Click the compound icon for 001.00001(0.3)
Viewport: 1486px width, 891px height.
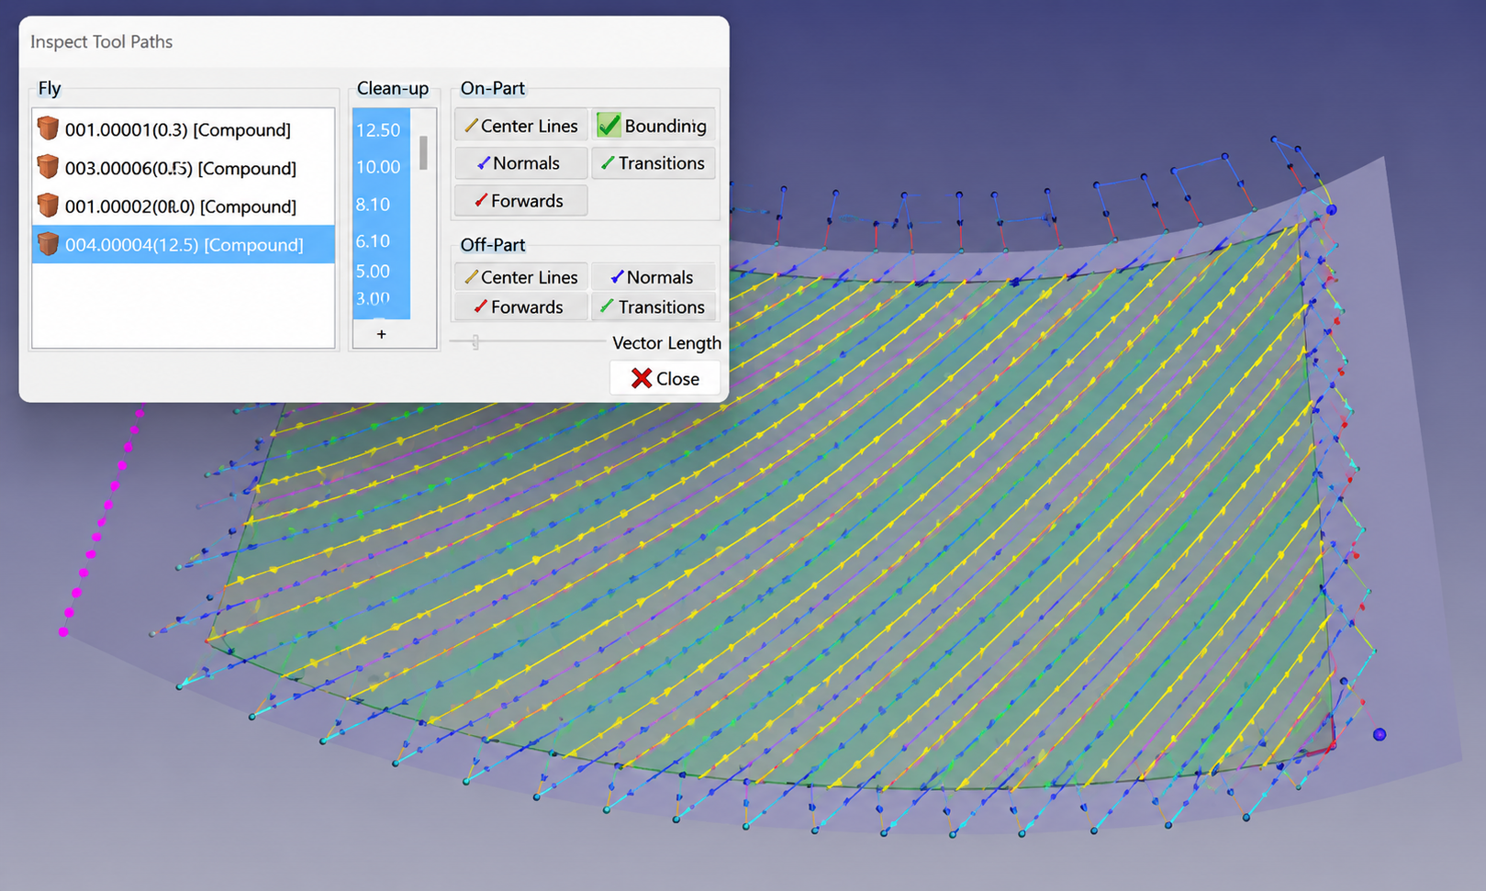click(x=48, y=128)
